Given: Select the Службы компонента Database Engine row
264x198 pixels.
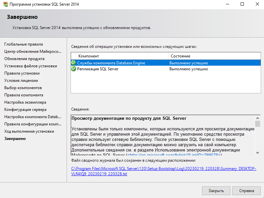Looking at the screenshot, I should [166, 63].
